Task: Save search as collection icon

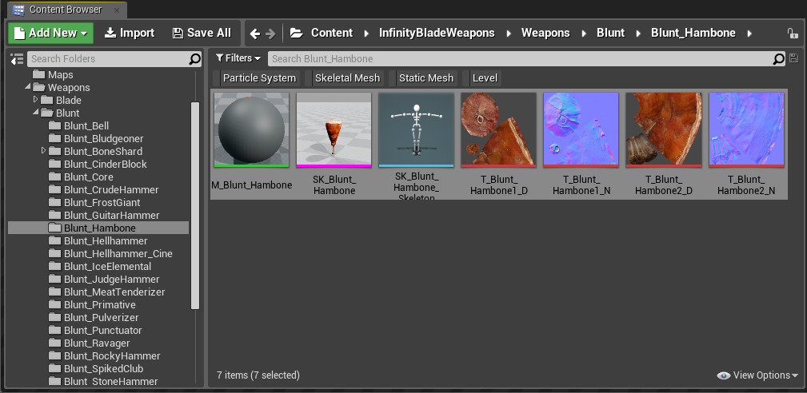Action: click(x=793, y=58)
